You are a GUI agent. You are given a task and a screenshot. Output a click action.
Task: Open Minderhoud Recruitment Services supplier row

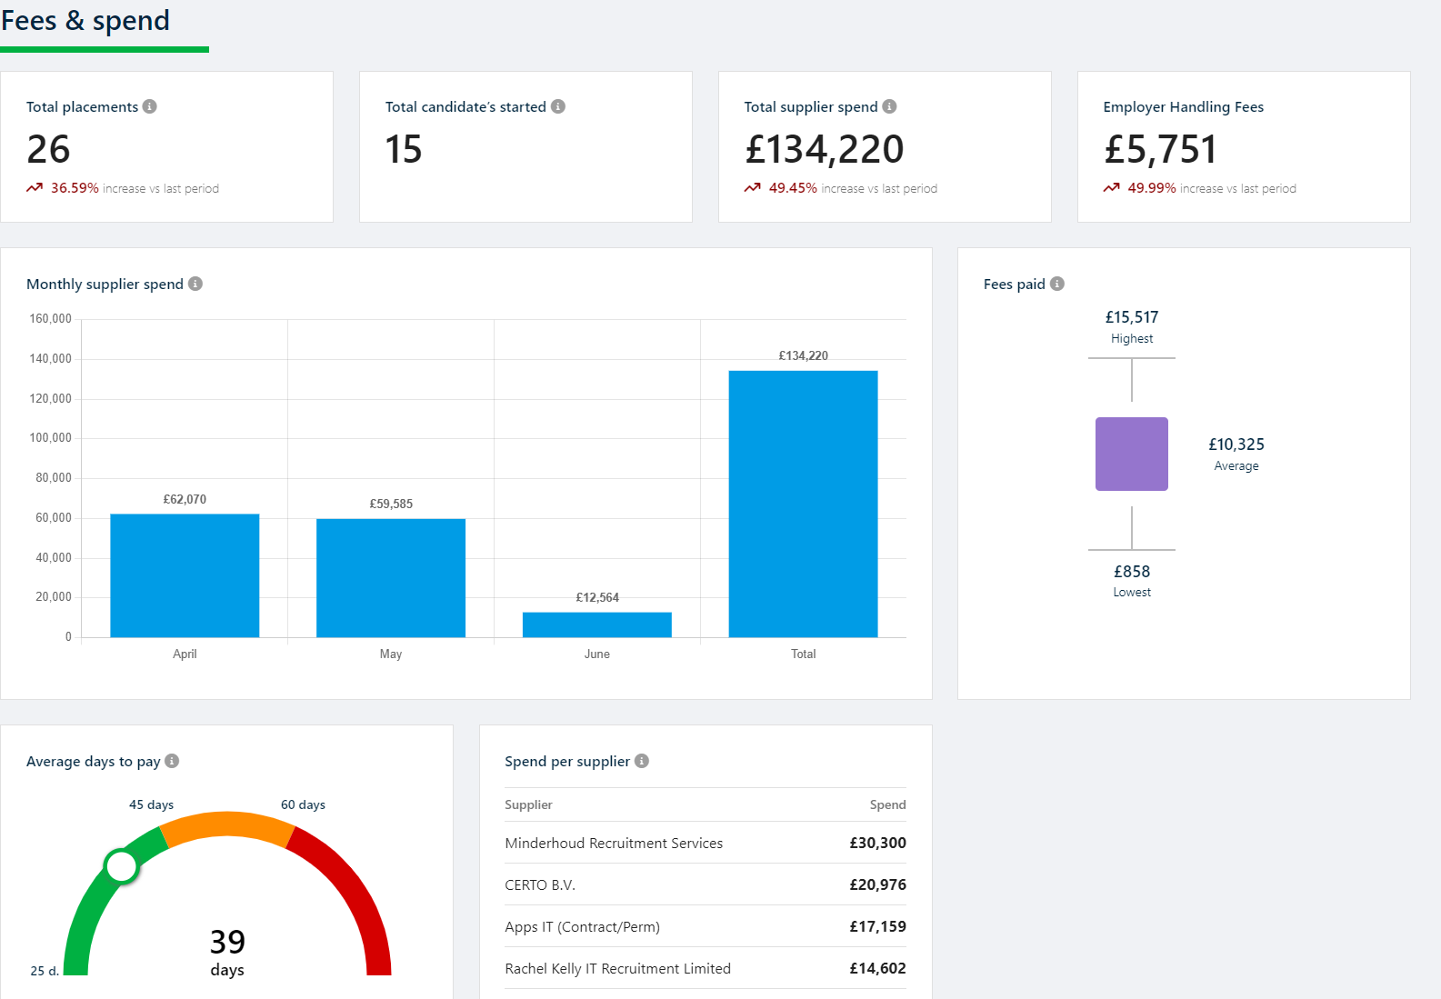(614, 843)
